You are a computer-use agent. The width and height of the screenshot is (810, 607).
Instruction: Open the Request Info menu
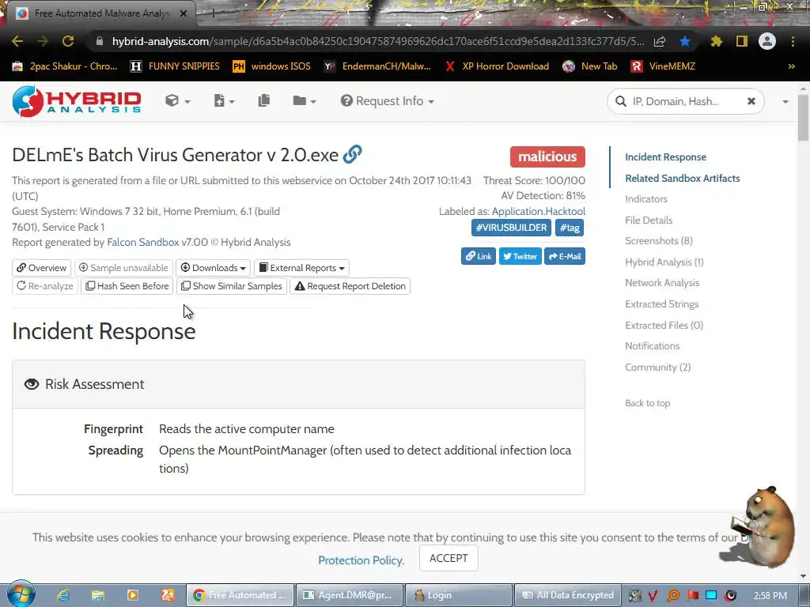(x=387, y=100)
